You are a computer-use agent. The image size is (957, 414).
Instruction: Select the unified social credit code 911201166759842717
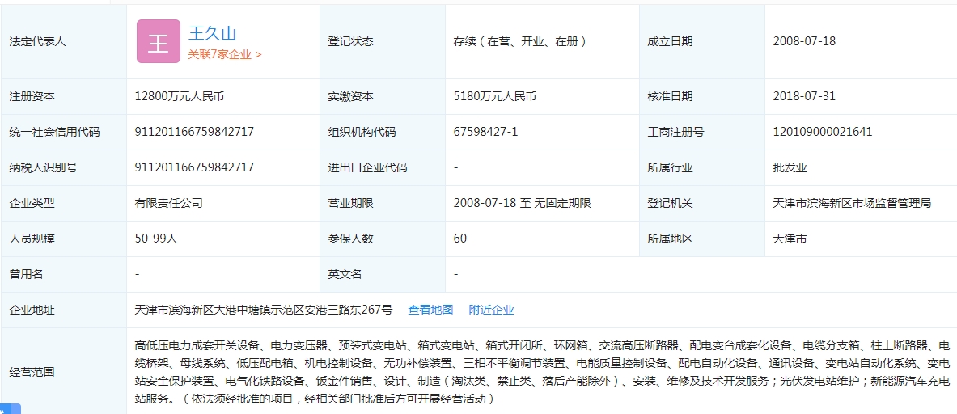pyautogui.click(x=194, y=132)
